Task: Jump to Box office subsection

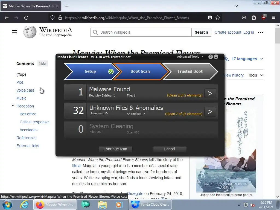Action: pos(28,114)
